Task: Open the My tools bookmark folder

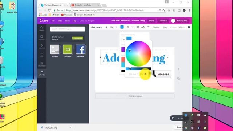Action: (x=54, y=15)
